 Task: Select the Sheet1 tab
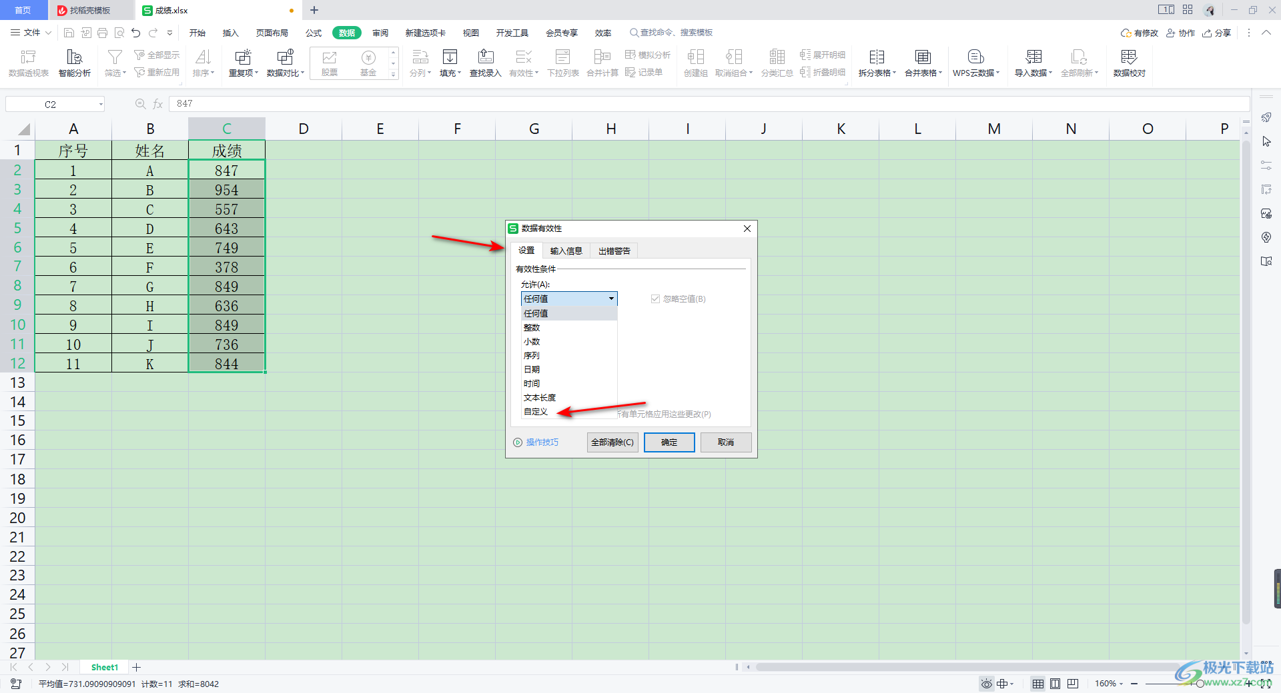(x=104, y=667)
